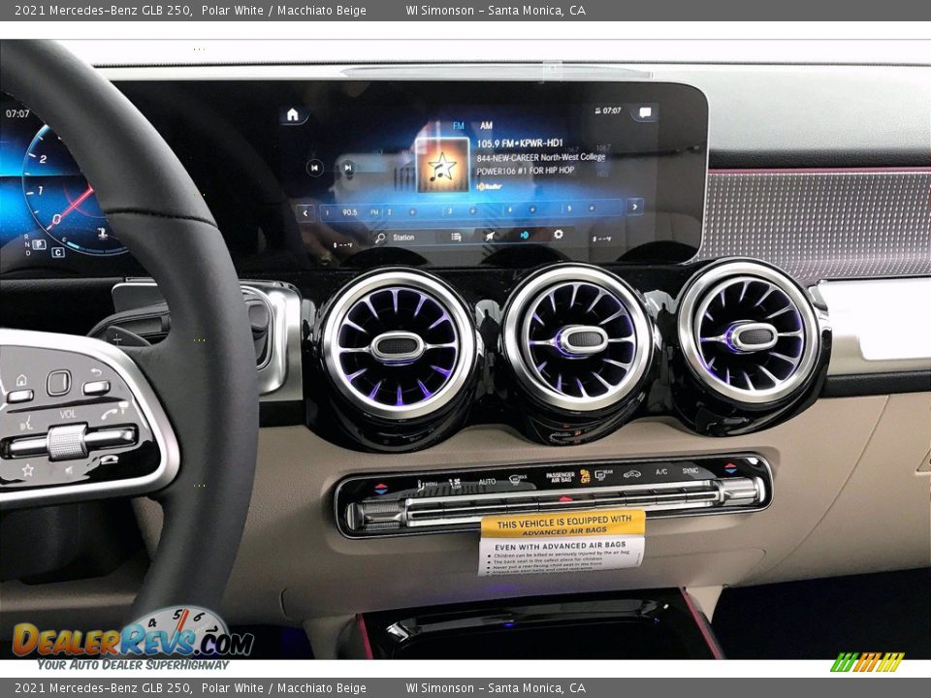Screen dimensions: 931x698
Task: Toggle the highlighted HD Radio icon
Action: coord(525,235)
